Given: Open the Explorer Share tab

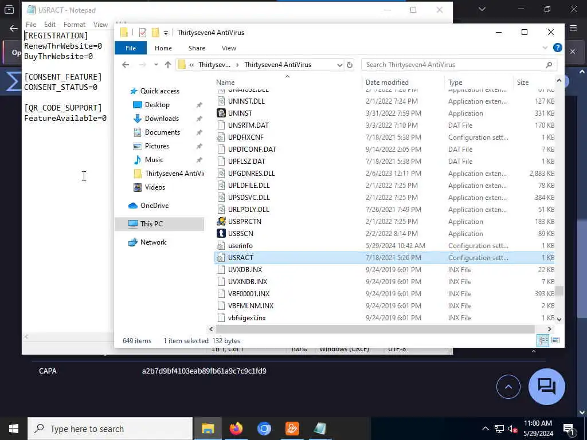Looking at the screenshot, I should click(197, 48).
